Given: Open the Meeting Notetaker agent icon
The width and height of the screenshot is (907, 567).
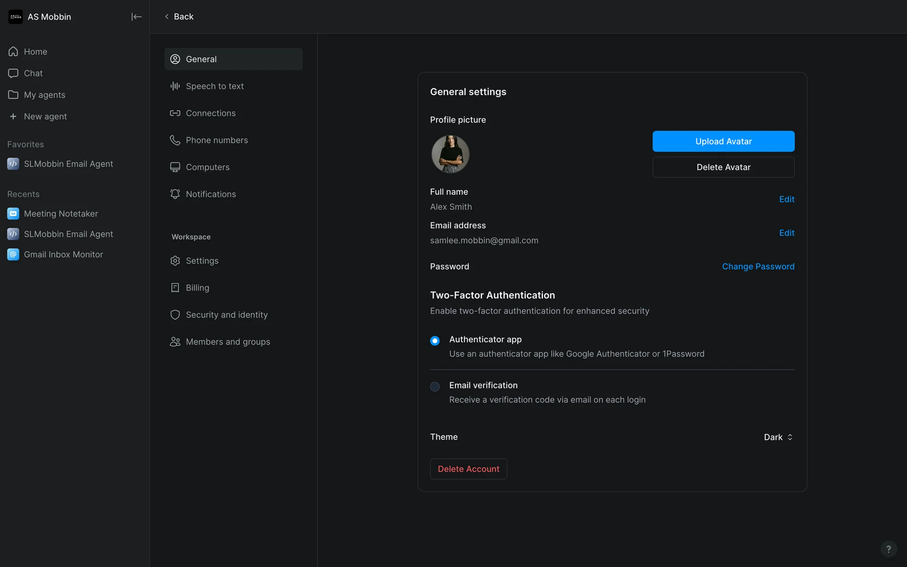Looking at the screenshot, I should [x=13, y=214].
